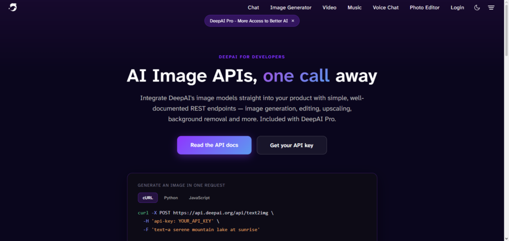This screenshot has width=509, height=241.
Task: Click the 'api-key: YOUR_API_KEY' code line
Action: [181, 221]
